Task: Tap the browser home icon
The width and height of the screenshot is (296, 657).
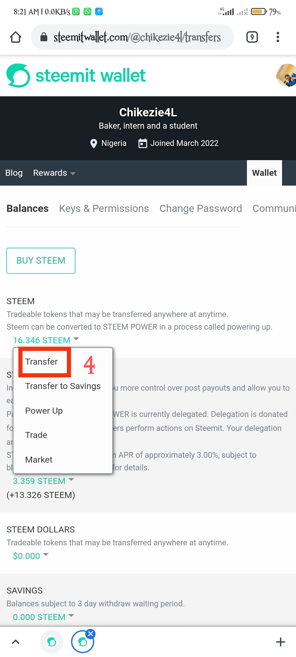Action: [16, 37]
